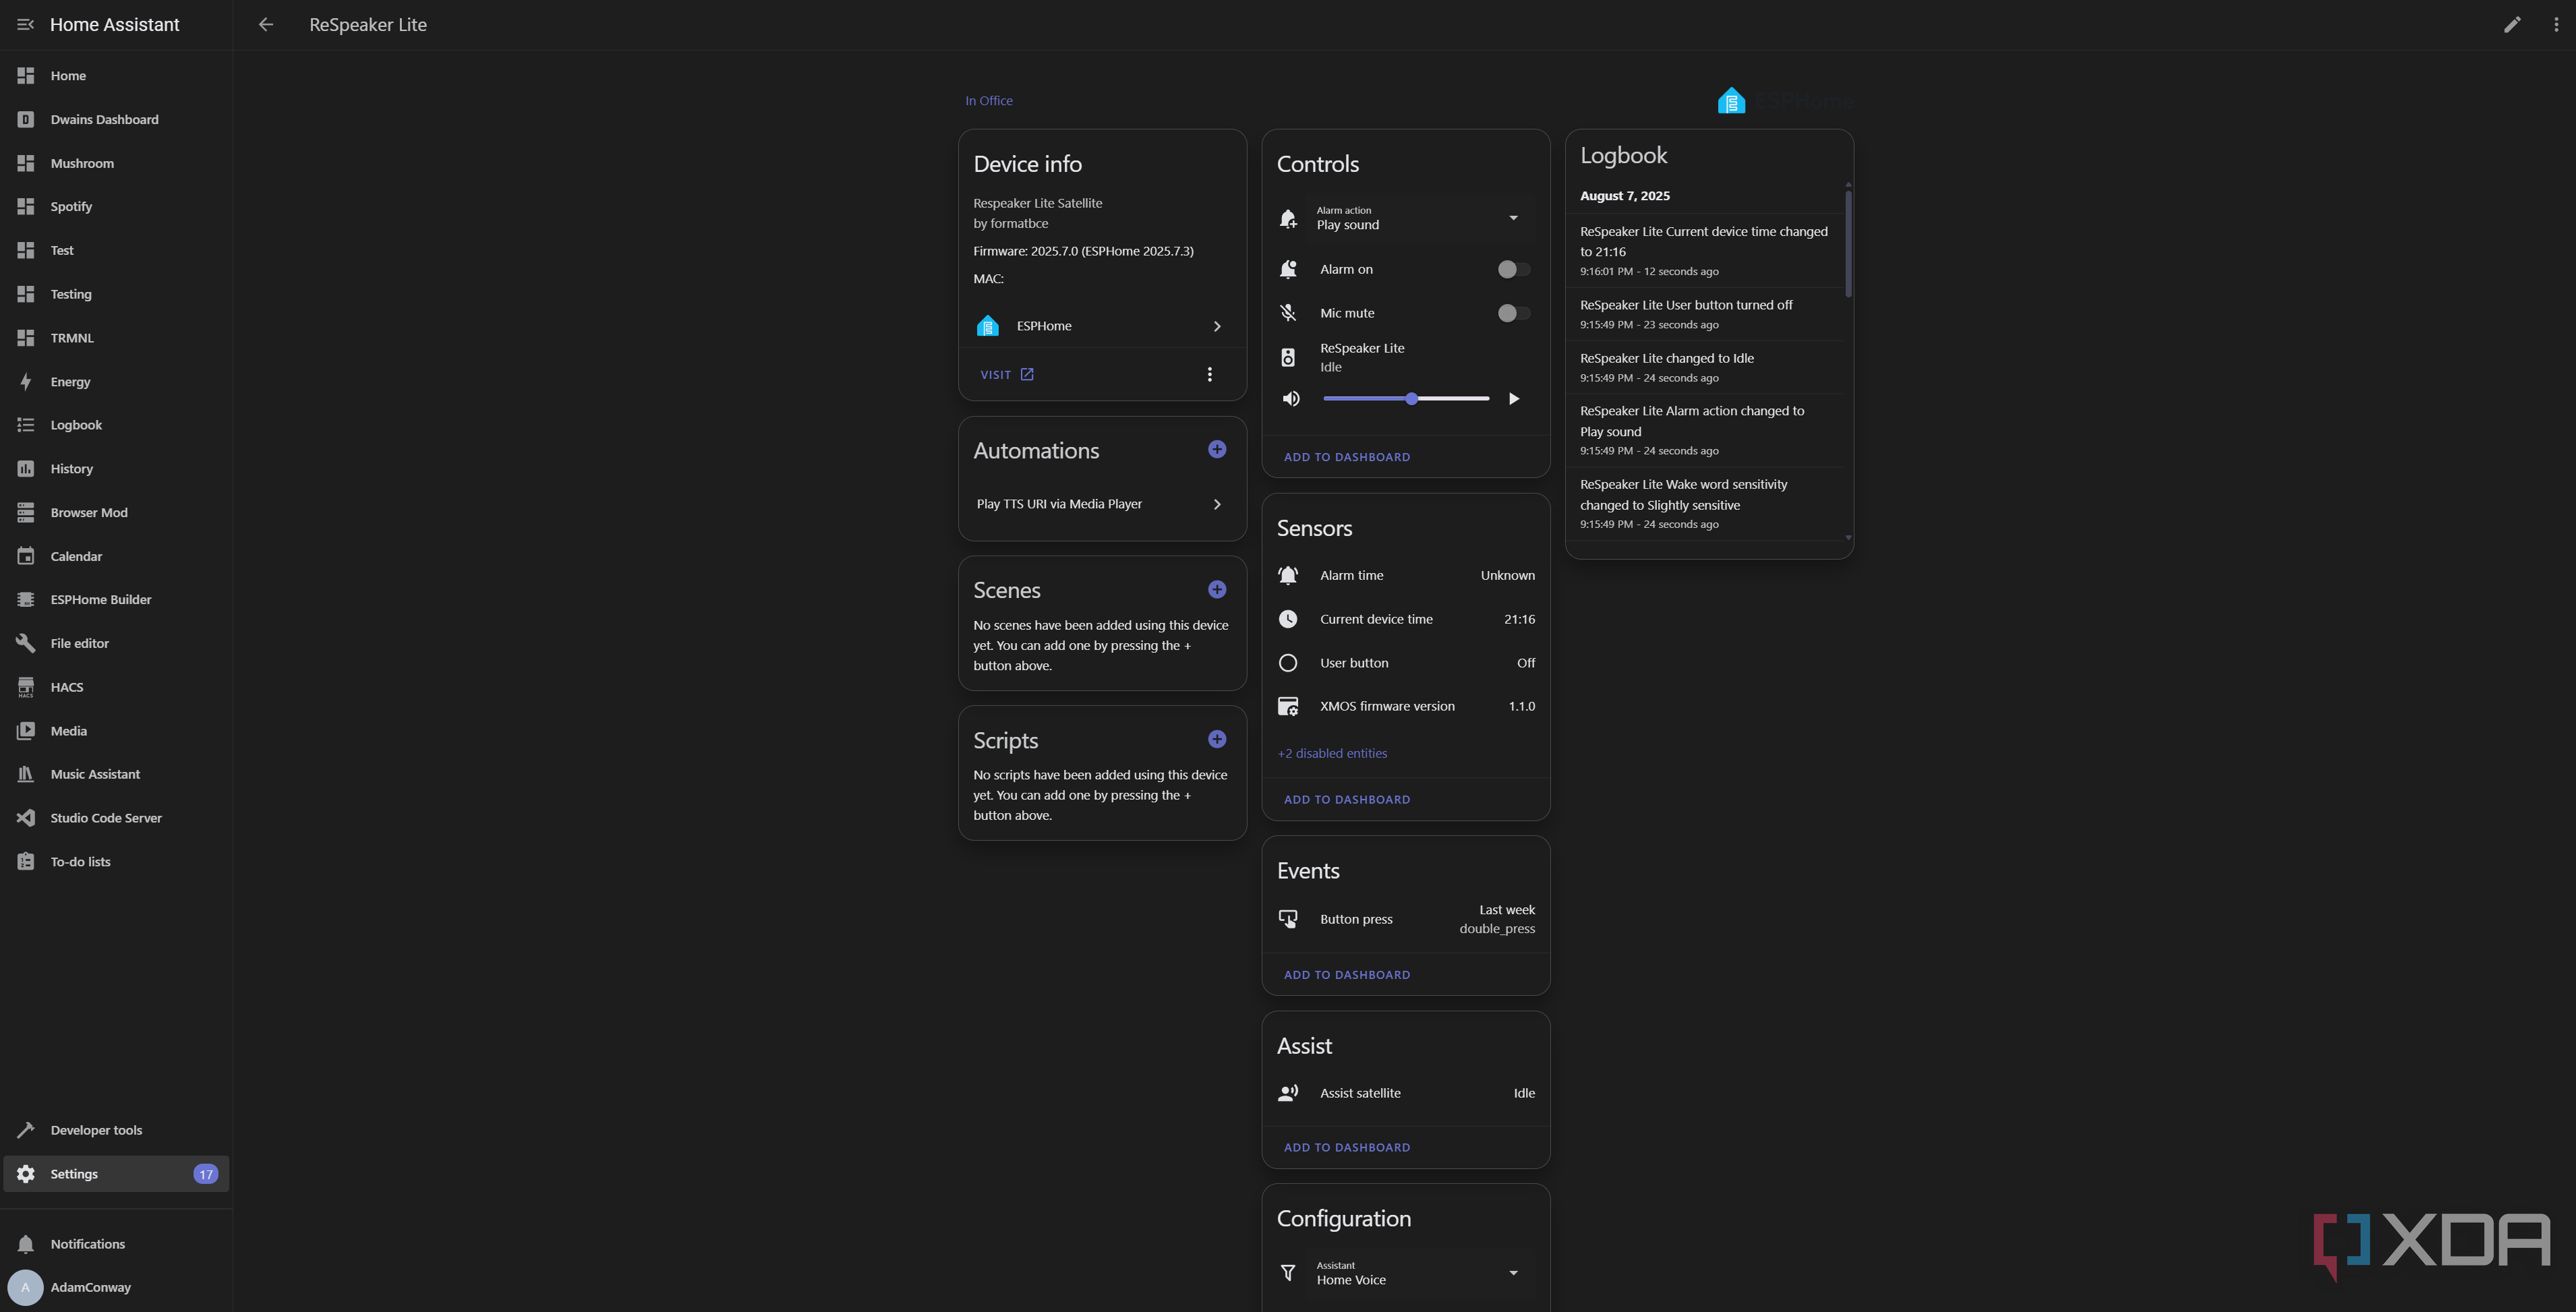Open Settings in the sidebar
Screen dimensions: 2576x1312
pos(116,1174)
